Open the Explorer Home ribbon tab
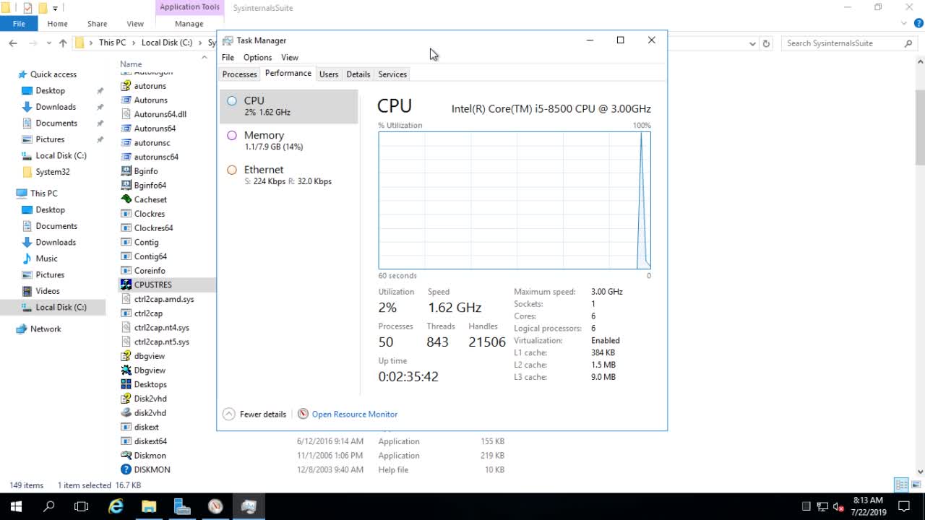The width and height of the screenshot is (925, 520). pos(57,24)
